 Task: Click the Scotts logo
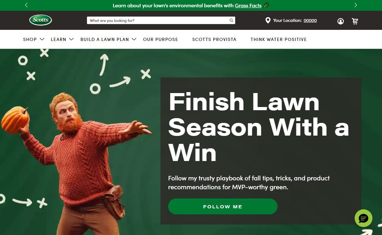(x=40, y=20)
